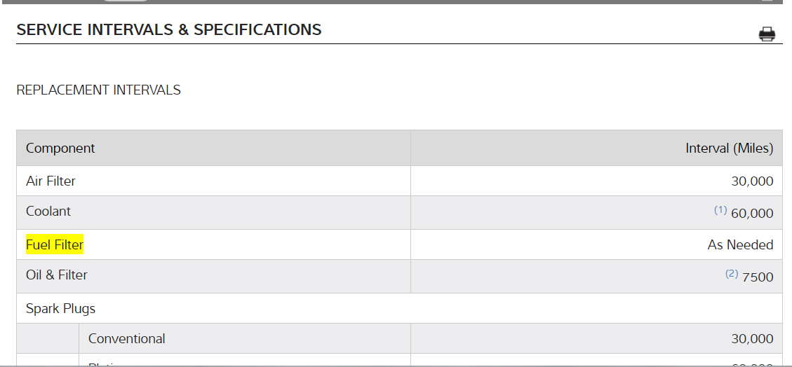Open footnote (2) beside Oil & Filter interval
Viewport: 792px width, 367px height.
click(732, 274)
